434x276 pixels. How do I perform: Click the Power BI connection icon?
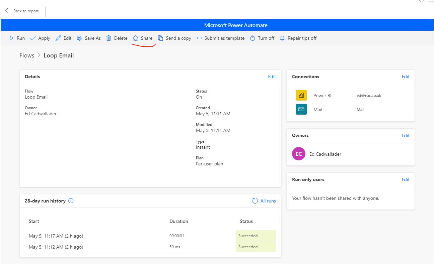pyautogui.click(x=301, y=95)
